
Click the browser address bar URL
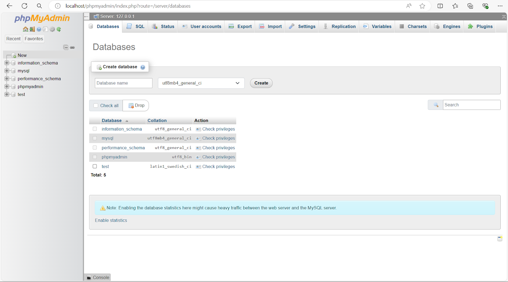128,6
